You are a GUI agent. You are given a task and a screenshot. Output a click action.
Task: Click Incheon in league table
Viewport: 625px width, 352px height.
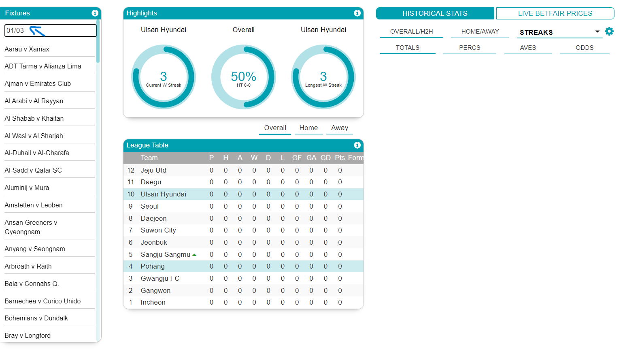click(x=153, y=302)
